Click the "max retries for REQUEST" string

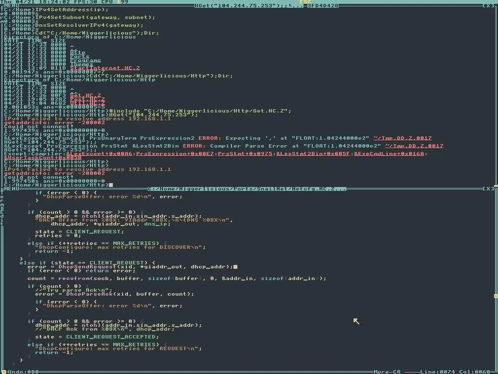coord(119,349)
